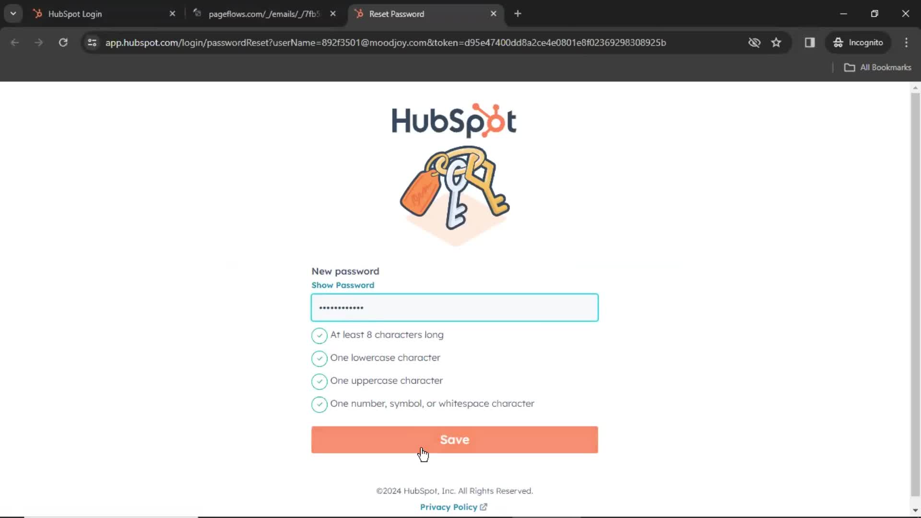921x518 pixels.
Task: Check the one uppercase character requirement
Action: [x=319, y=381]
